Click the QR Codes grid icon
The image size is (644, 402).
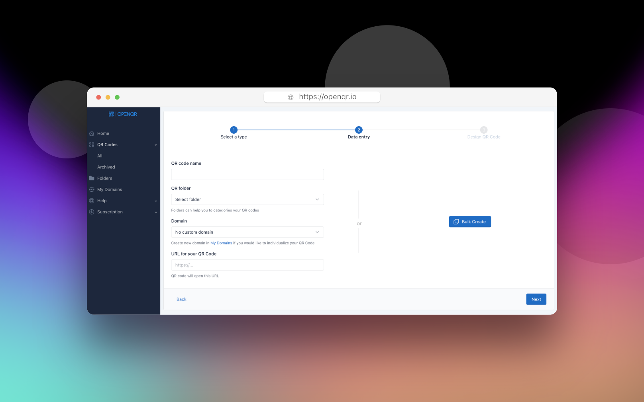pos(92,145)
